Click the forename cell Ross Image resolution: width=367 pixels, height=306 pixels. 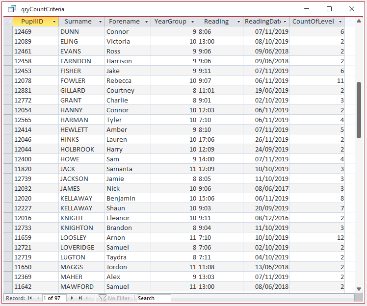point(128,51)
